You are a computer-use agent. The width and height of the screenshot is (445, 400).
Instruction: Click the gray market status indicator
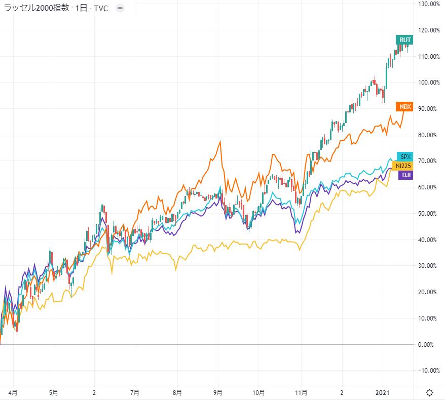[x=120, y=9]
